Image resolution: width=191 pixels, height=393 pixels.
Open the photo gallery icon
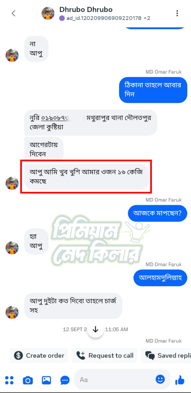tap(46, 380)
